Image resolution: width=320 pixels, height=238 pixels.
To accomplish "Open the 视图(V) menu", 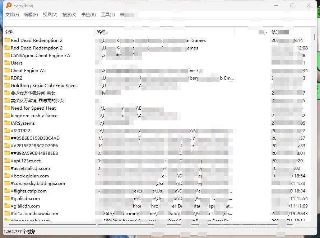I will click(50, 15).
